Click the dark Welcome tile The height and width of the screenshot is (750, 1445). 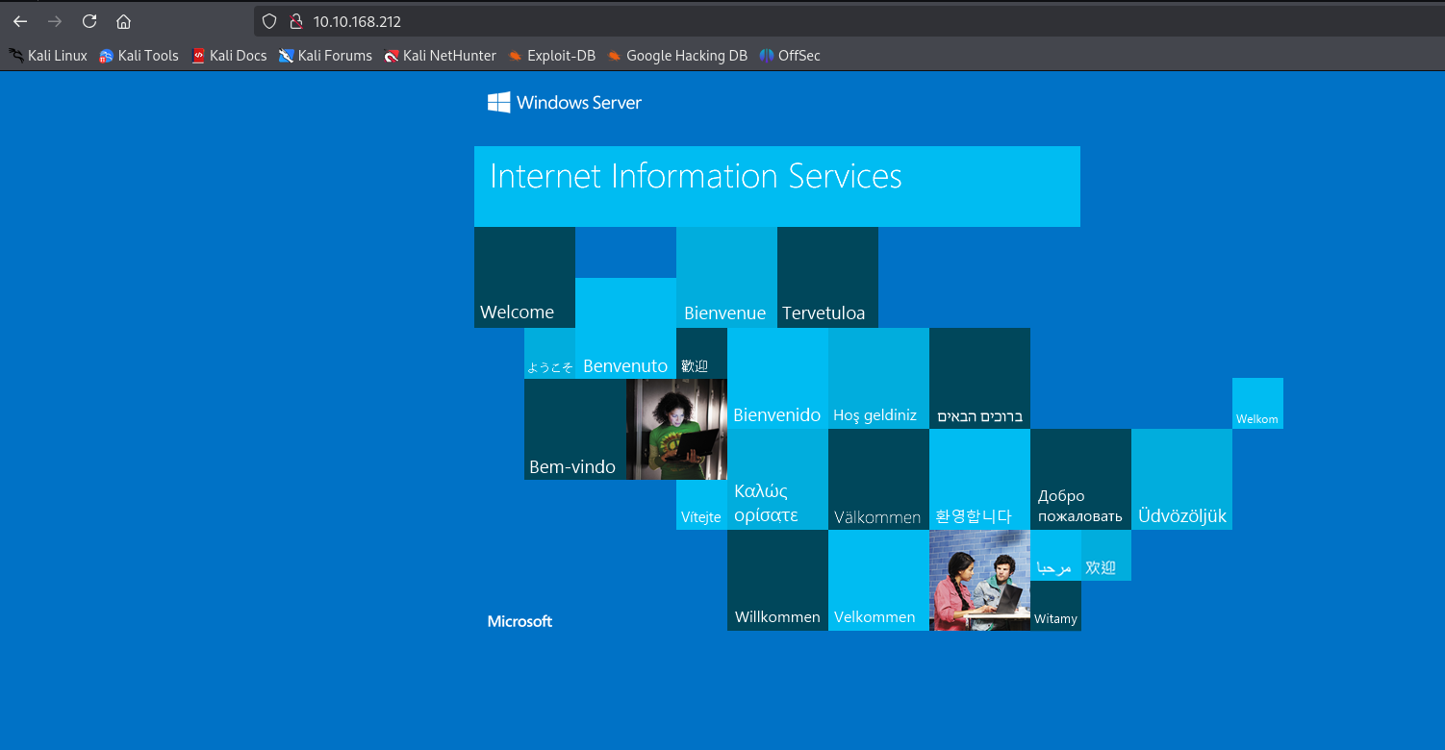(524, 277)
